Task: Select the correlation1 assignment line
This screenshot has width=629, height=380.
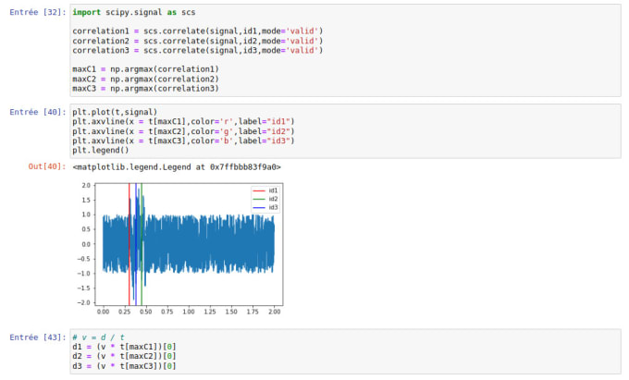Action: point(197,31)
